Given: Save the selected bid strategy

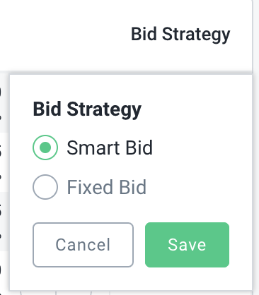Looking at the screenshot, I should point(187,245).
